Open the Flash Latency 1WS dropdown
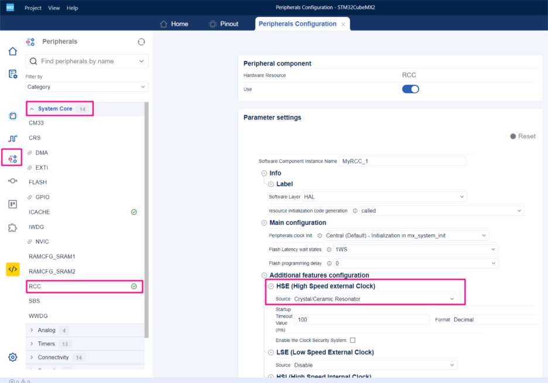Image resolution: width=548 pixels, height=383 pixels. 416,249
